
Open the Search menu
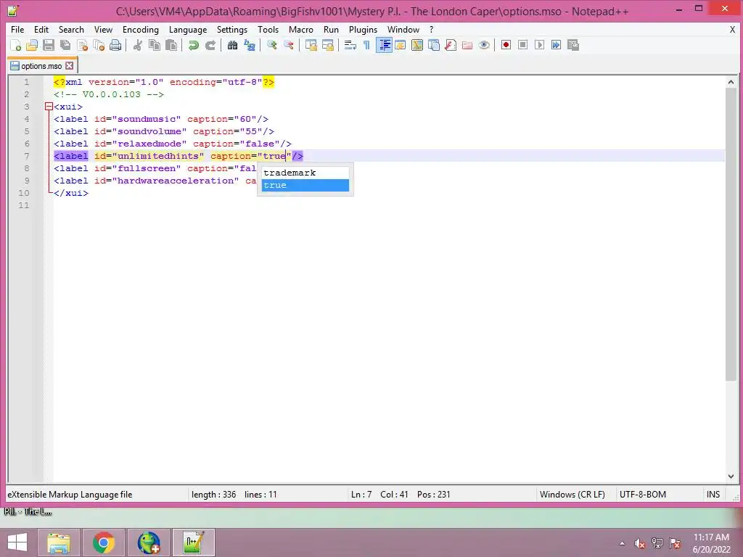pos(71,29)
